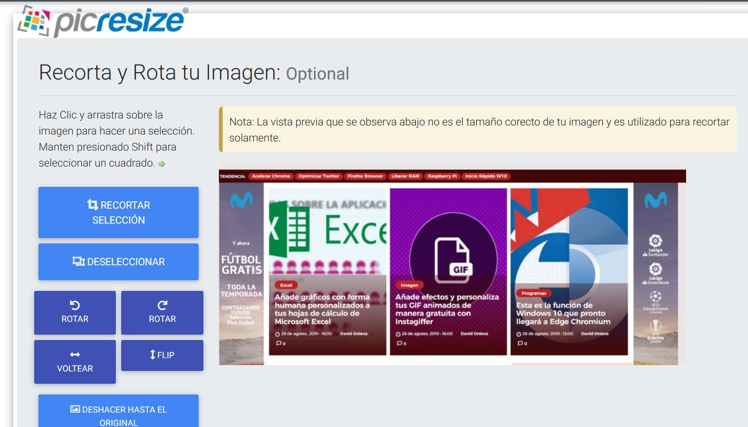
Task: Click the comment icon under the Edge article
Action: pyautogui.click(x=519, y=343)
